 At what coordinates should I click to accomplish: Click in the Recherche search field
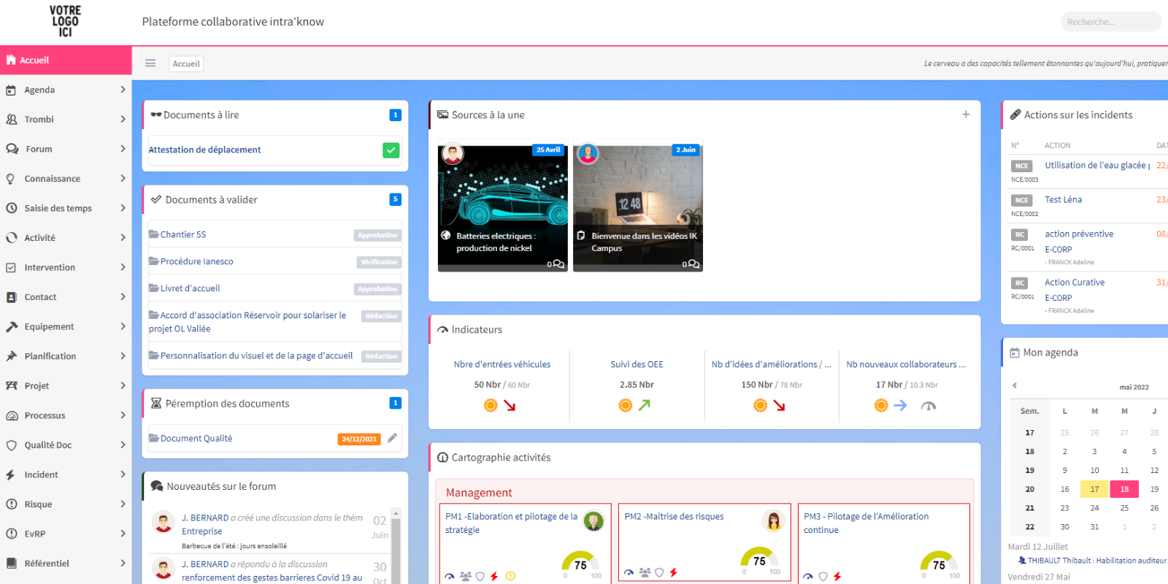pyautogui.click(x=1110, y=22)
